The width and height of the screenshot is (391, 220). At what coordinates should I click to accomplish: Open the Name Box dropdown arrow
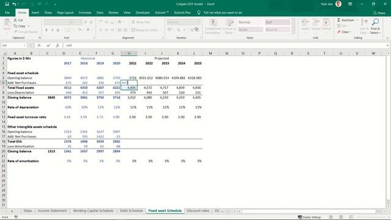pyautogui.click(x=24, y=45)
